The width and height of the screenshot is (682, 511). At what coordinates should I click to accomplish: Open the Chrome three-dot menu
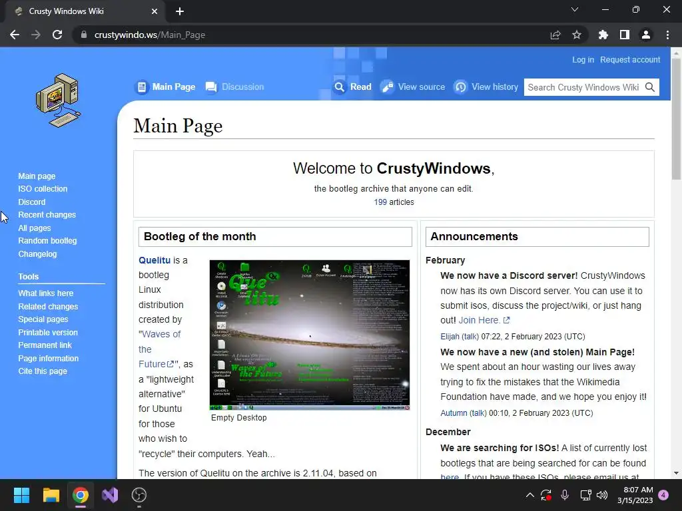click(667, 35)
